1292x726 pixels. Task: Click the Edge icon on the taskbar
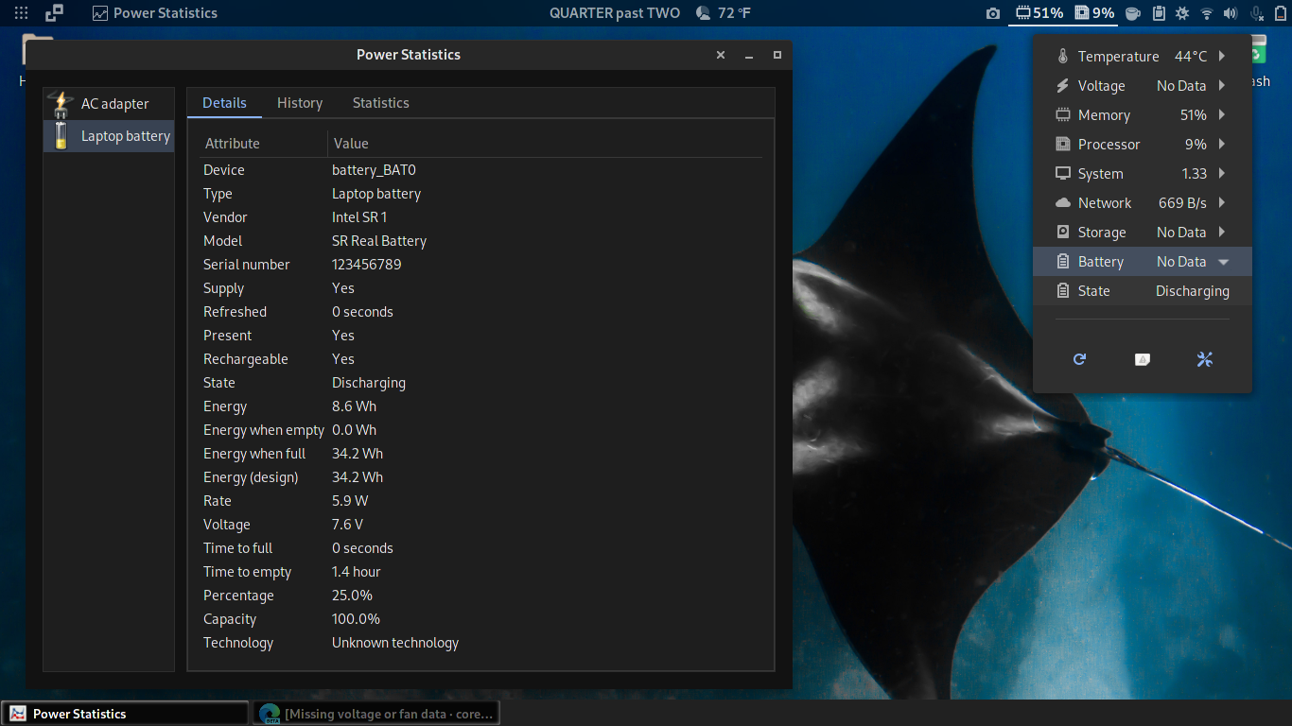click(270, 714)
